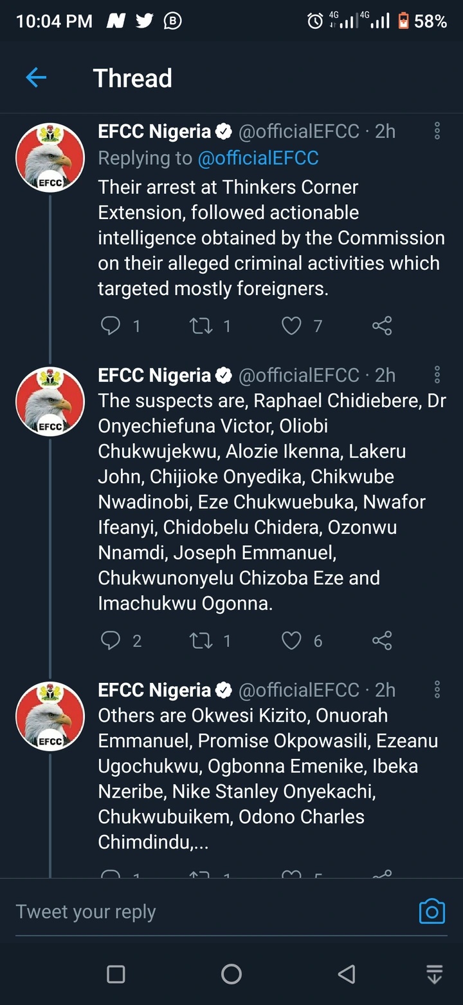Retweet the Thinkers Corner arrest tweet
The image size is (463, 1005).
(201, 326)
